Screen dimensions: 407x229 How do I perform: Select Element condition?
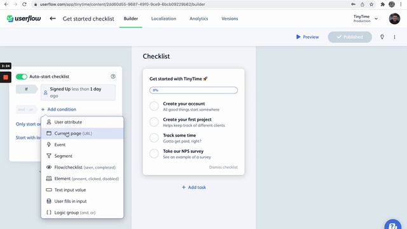(x=82, y=179)
